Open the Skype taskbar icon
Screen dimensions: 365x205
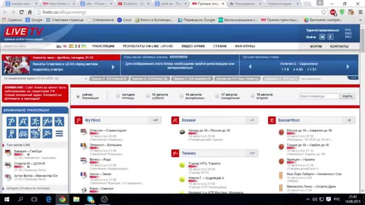coord(91,199)
